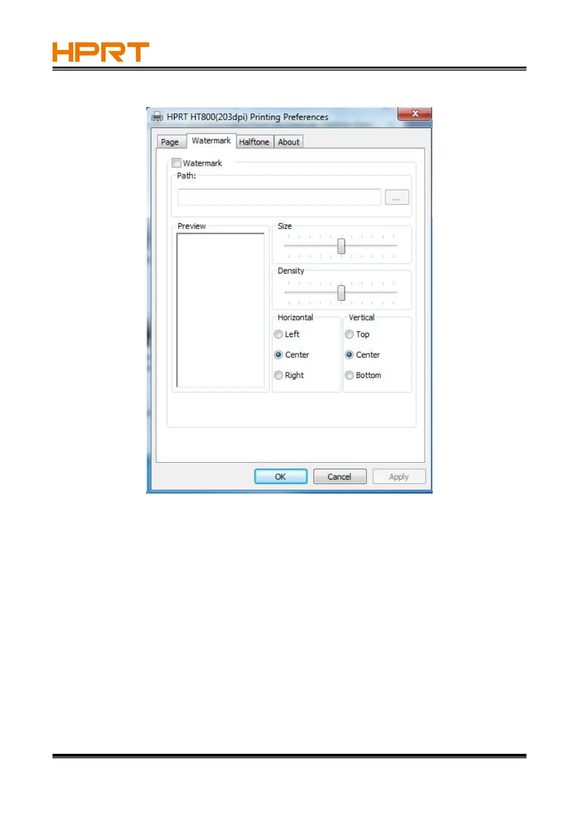
Task: Select the Watermark tab
Action: (x=211, y=141)
